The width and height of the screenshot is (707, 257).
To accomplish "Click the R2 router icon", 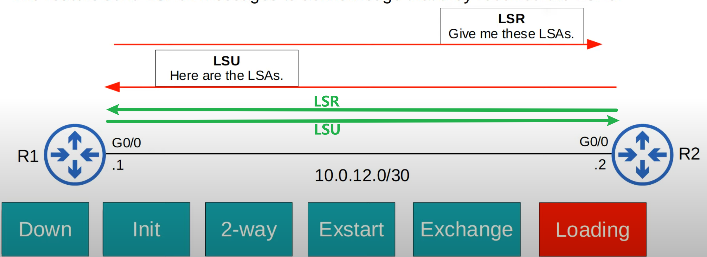I will coord(642,154).
